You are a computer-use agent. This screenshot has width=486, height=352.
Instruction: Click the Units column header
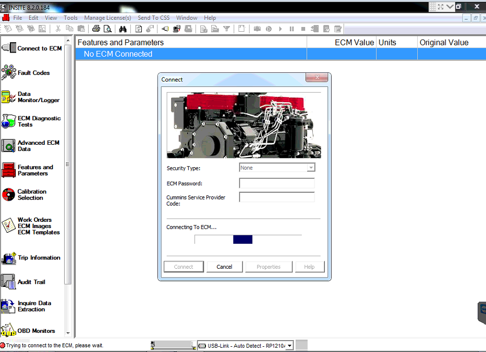pyautogui.click(x=397, y=42)
